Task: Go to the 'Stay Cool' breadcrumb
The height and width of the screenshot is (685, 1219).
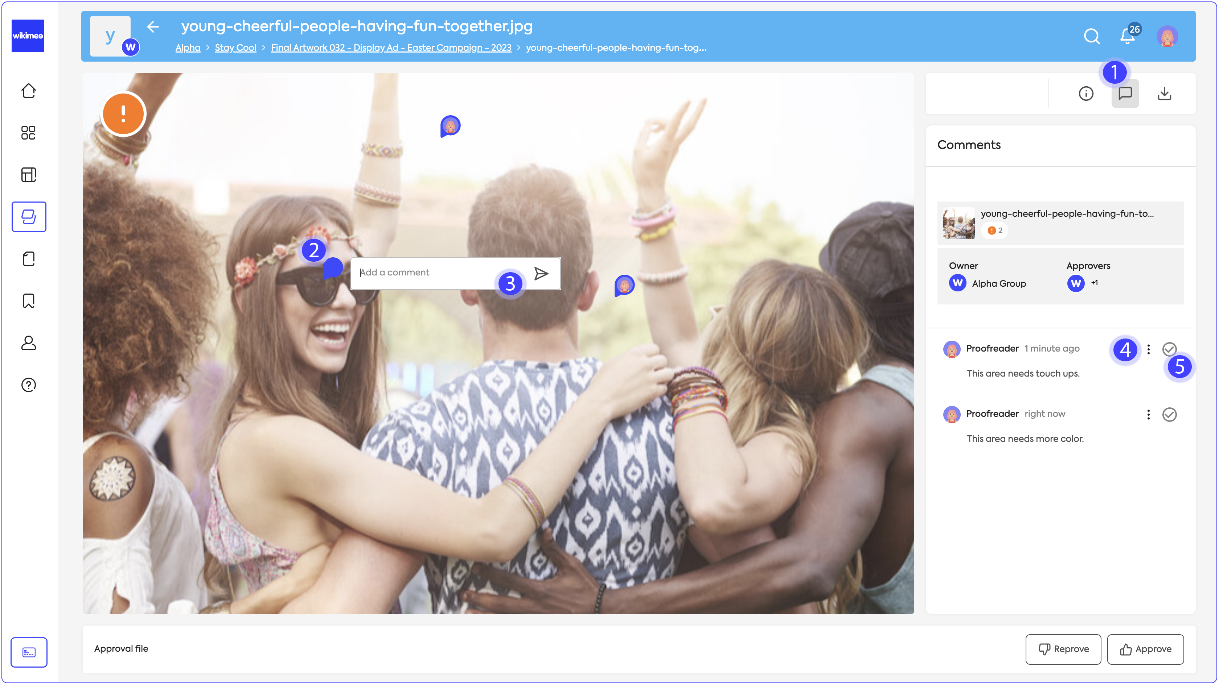Action: tap(235, 48)
